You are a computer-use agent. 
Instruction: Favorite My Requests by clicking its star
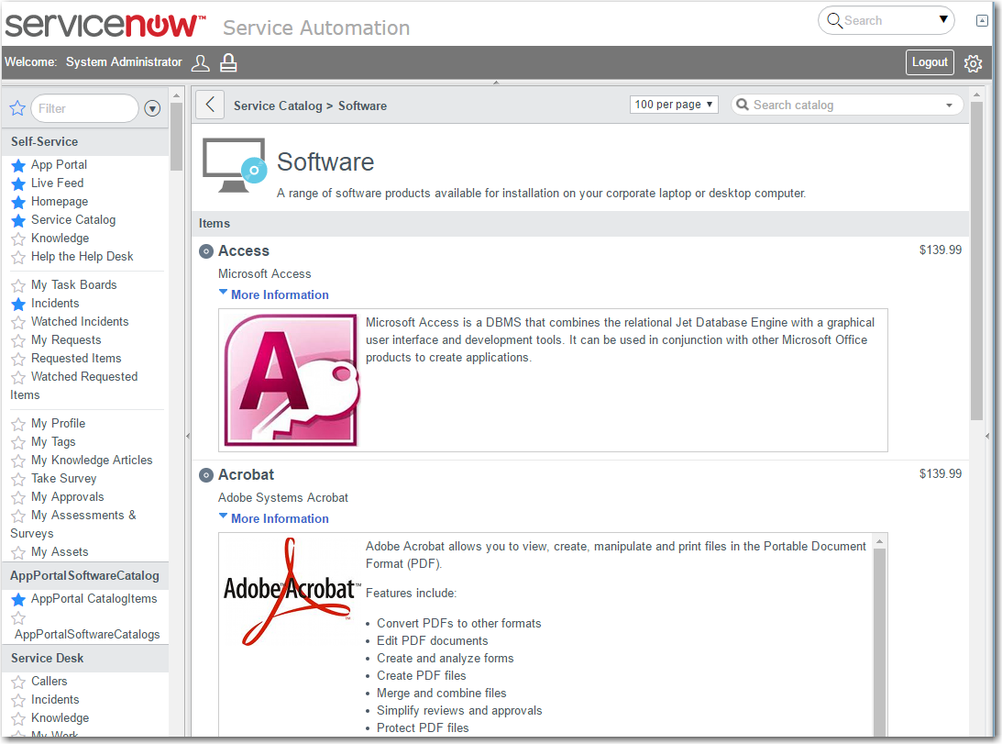coord(17,339)
